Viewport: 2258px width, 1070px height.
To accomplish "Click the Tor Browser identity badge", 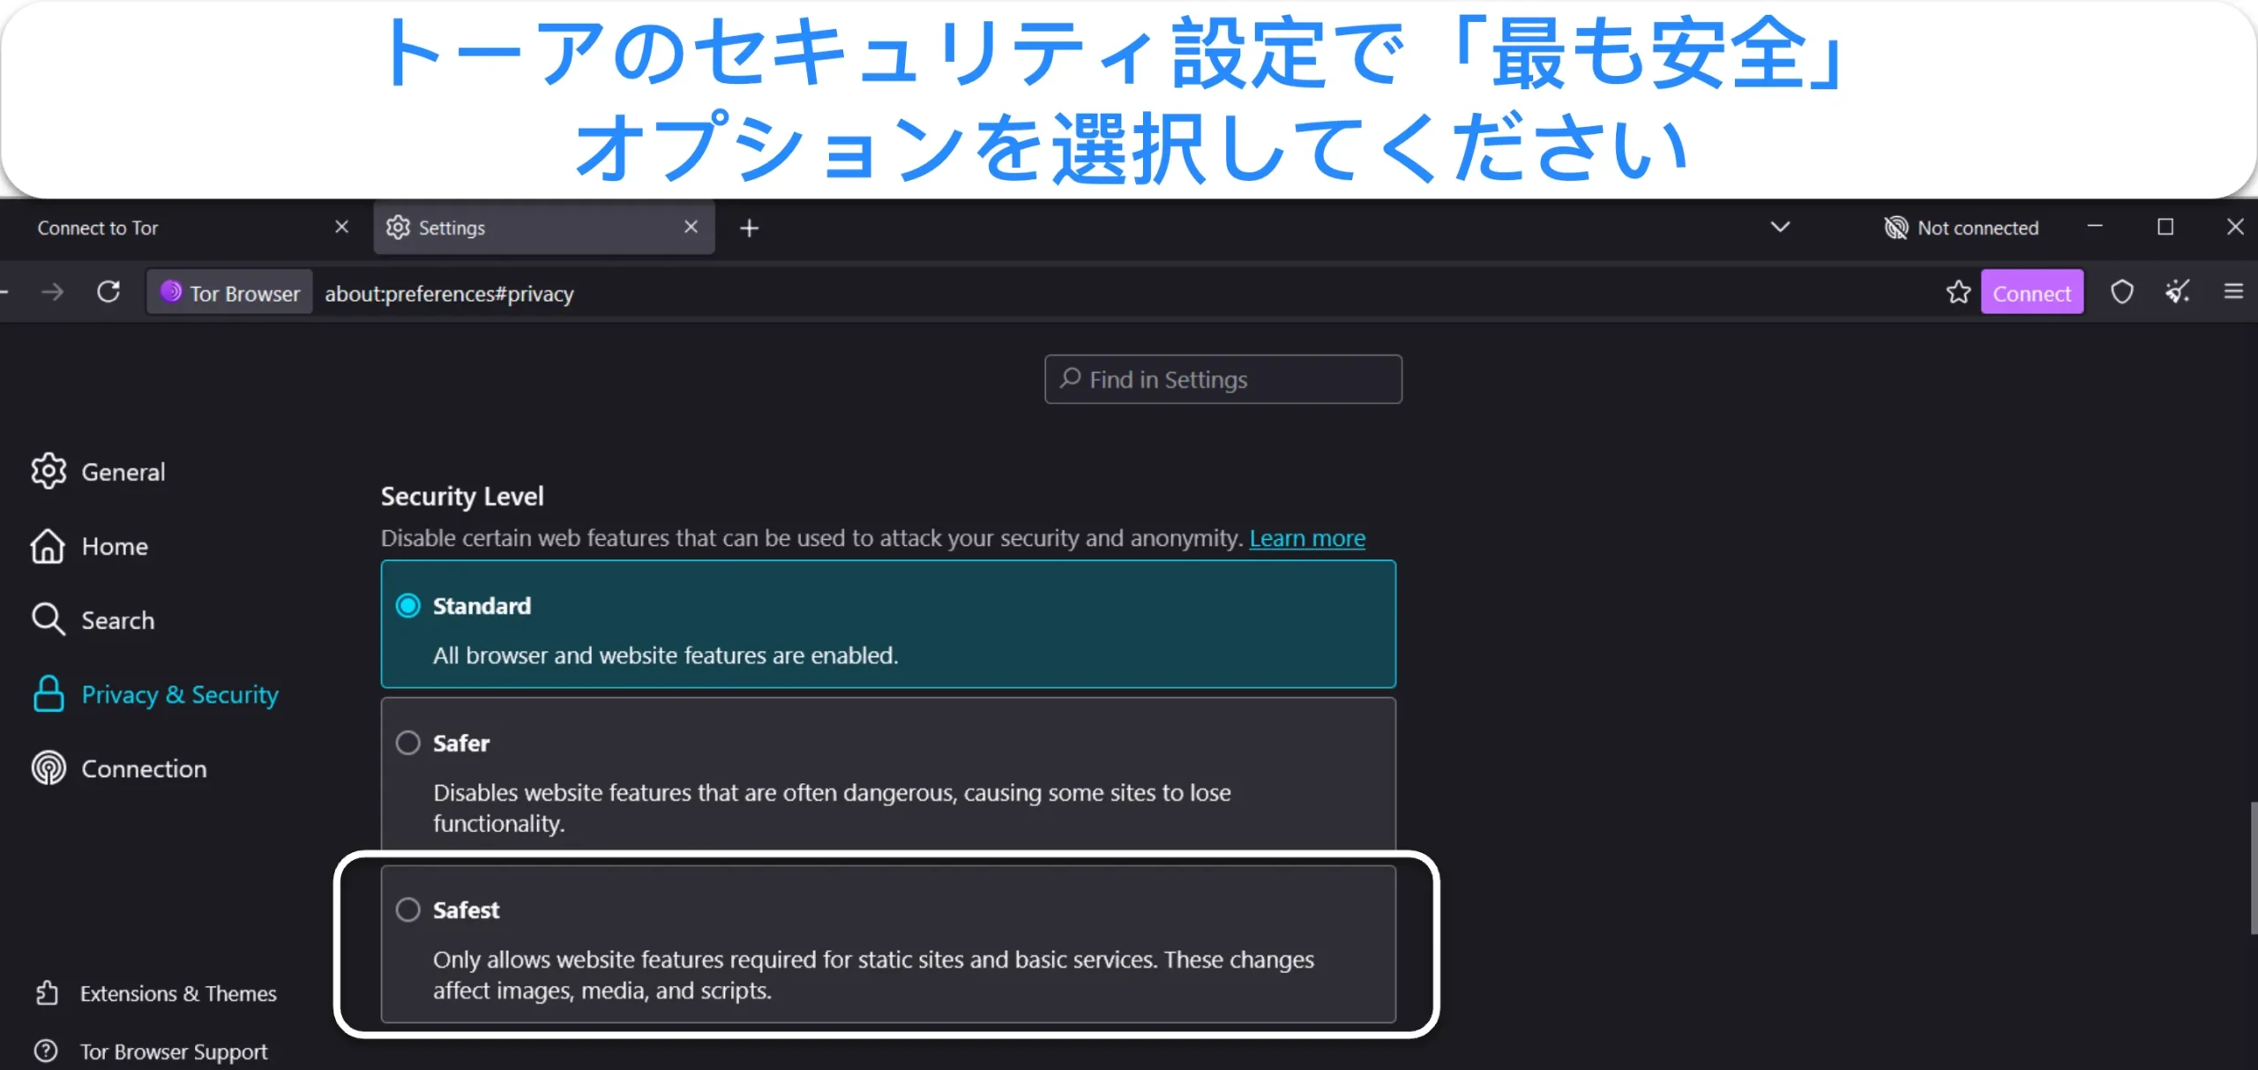I will point(230,293).
